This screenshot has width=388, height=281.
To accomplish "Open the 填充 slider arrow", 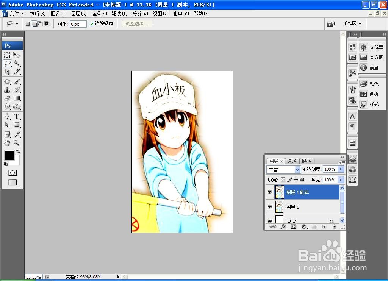I will [x=341, y=180].
